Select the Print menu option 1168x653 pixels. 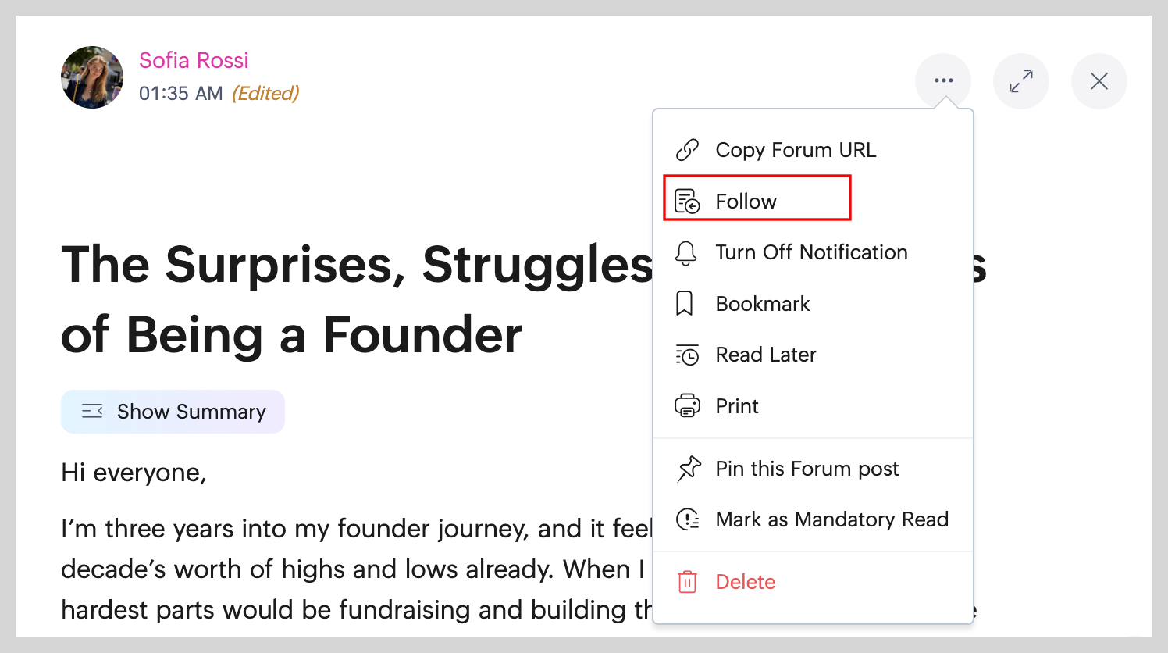pos(736,406)
